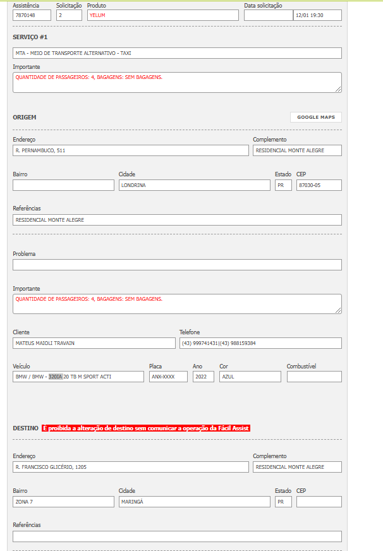Click the Telefone field with phone numbers
Viewport: 383px width, 551px height.
[x=260, y=343]
